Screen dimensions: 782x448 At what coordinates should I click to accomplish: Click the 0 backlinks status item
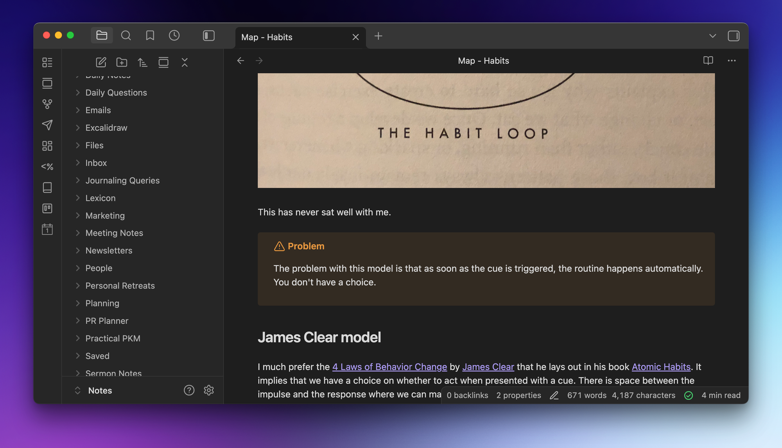(x=467, y=395)
